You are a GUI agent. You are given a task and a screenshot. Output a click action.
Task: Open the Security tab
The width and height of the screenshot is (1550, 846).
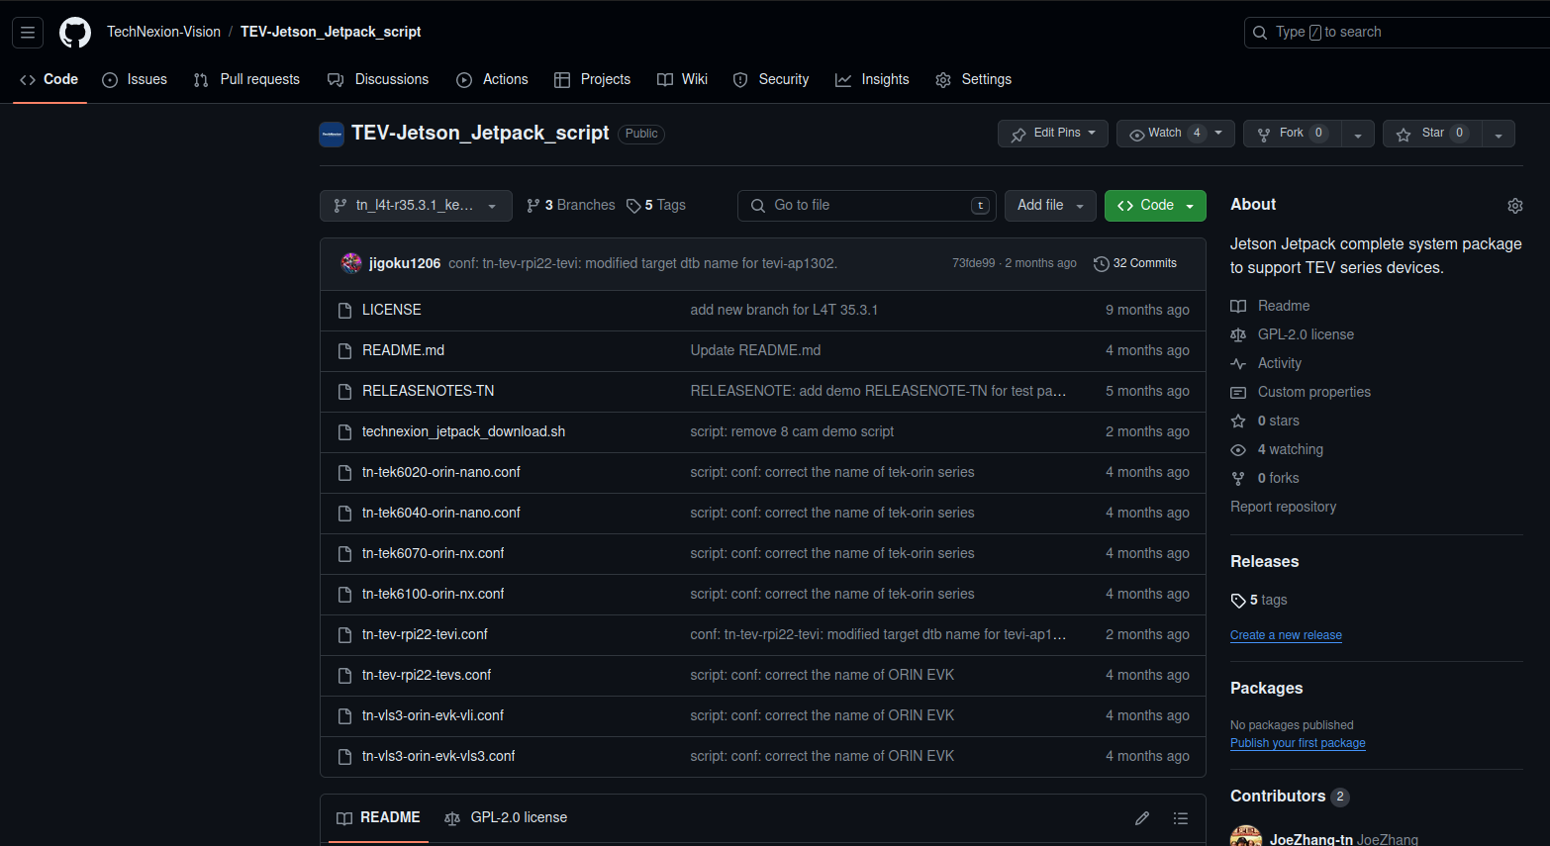tap(771, 80)
